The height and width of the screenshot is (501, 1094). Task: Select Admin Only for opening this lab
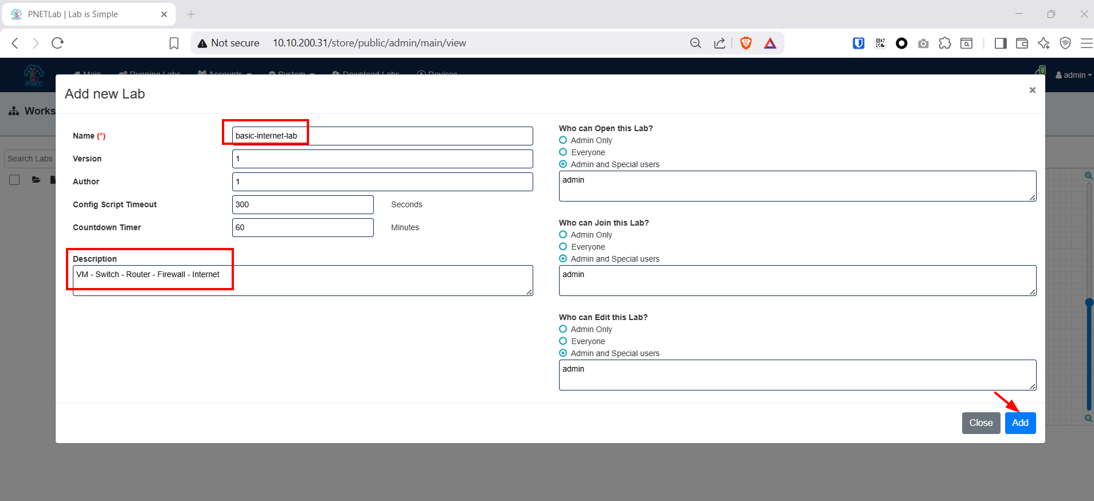(563, 140)
